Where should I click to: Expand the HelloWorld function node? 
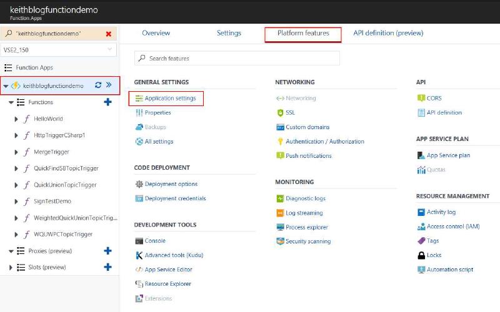click(x=16, y=119)
